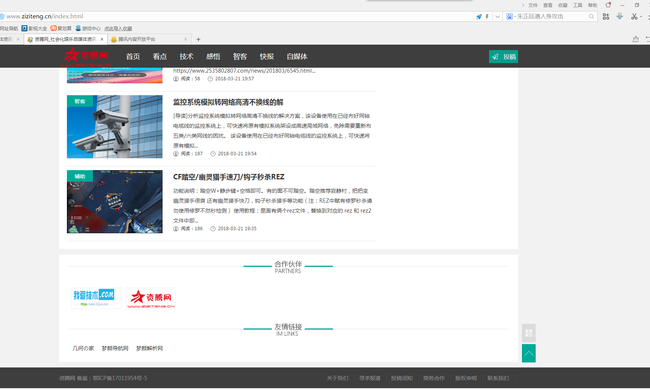This screenshot has height=390, width=650.
Task: Click the rocket speed-up icon in address bar
Action: [479, 16]
